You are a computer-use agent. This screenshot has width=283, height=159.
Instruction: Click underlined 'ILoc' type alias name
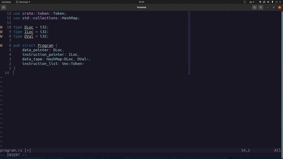click(29, 32)
